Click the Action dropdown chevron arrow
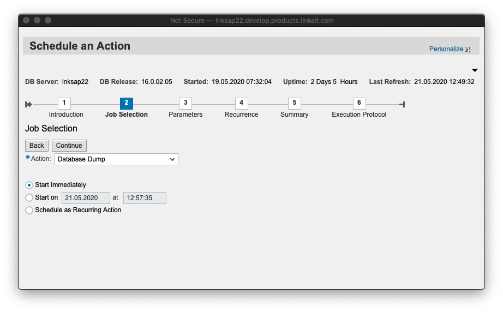Viewport: 503px width, 312px height. pyautogui.click(x=172, y=159)
